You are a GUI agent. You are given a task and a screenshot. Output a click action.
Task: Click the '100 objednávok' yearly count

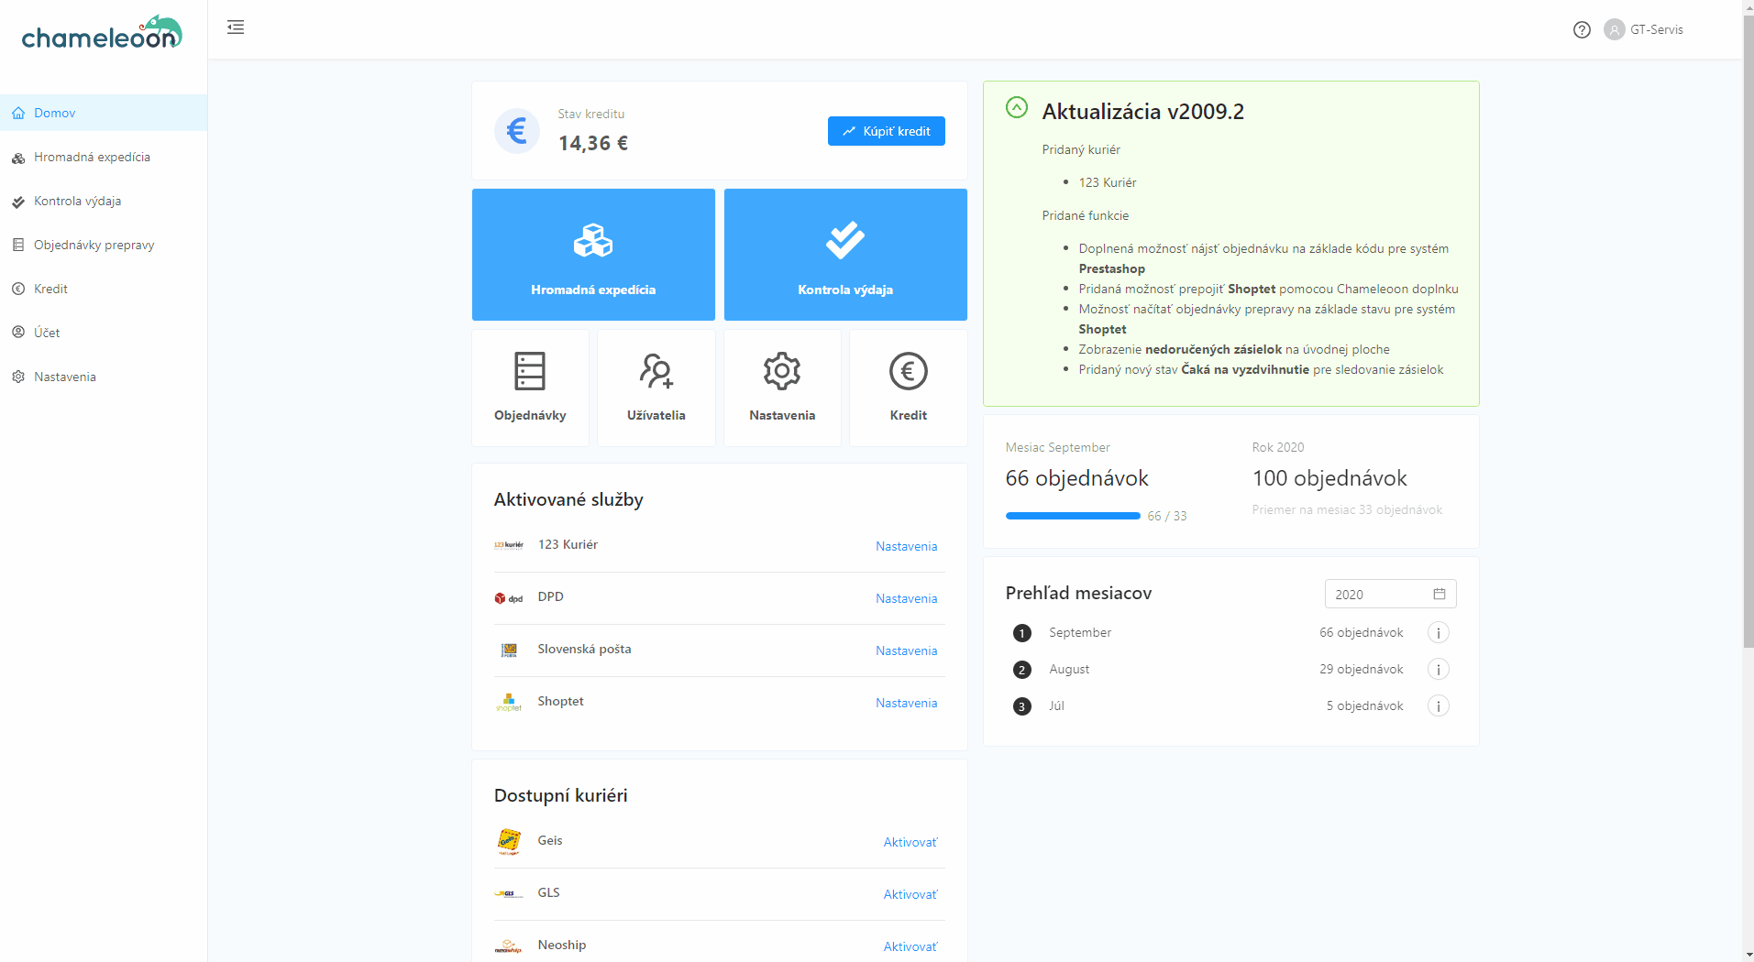tap(1329, 478)
